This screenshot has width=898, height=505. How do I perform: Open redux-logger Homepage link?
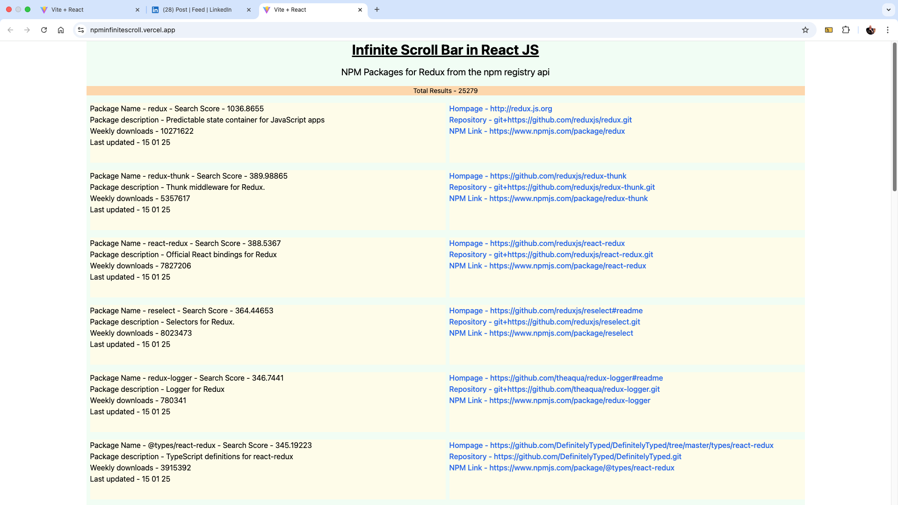(556, 378)
